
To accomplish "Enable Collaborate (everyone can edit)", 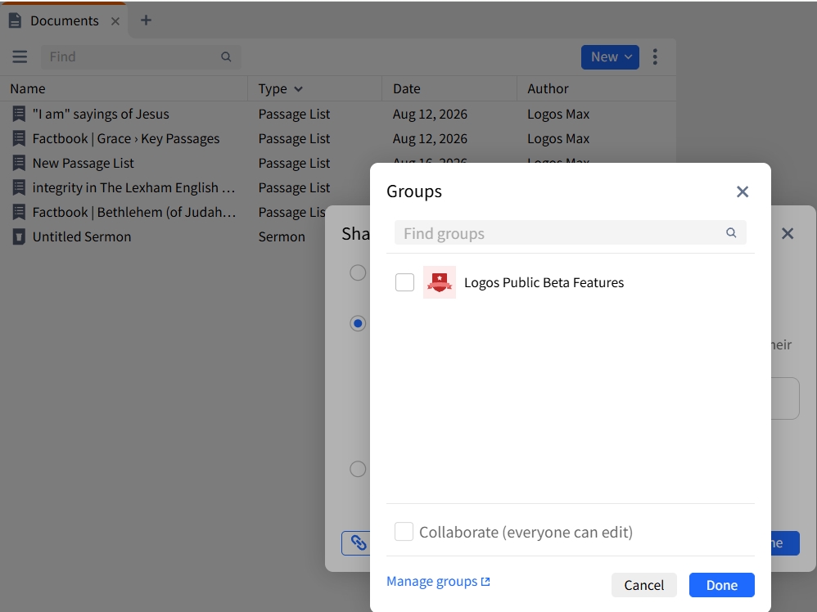I will pyautogui.click(x=404, y=532).
